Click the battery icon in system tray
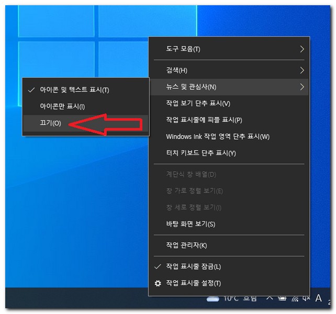336x314 pixels. (x=282, y=298)
